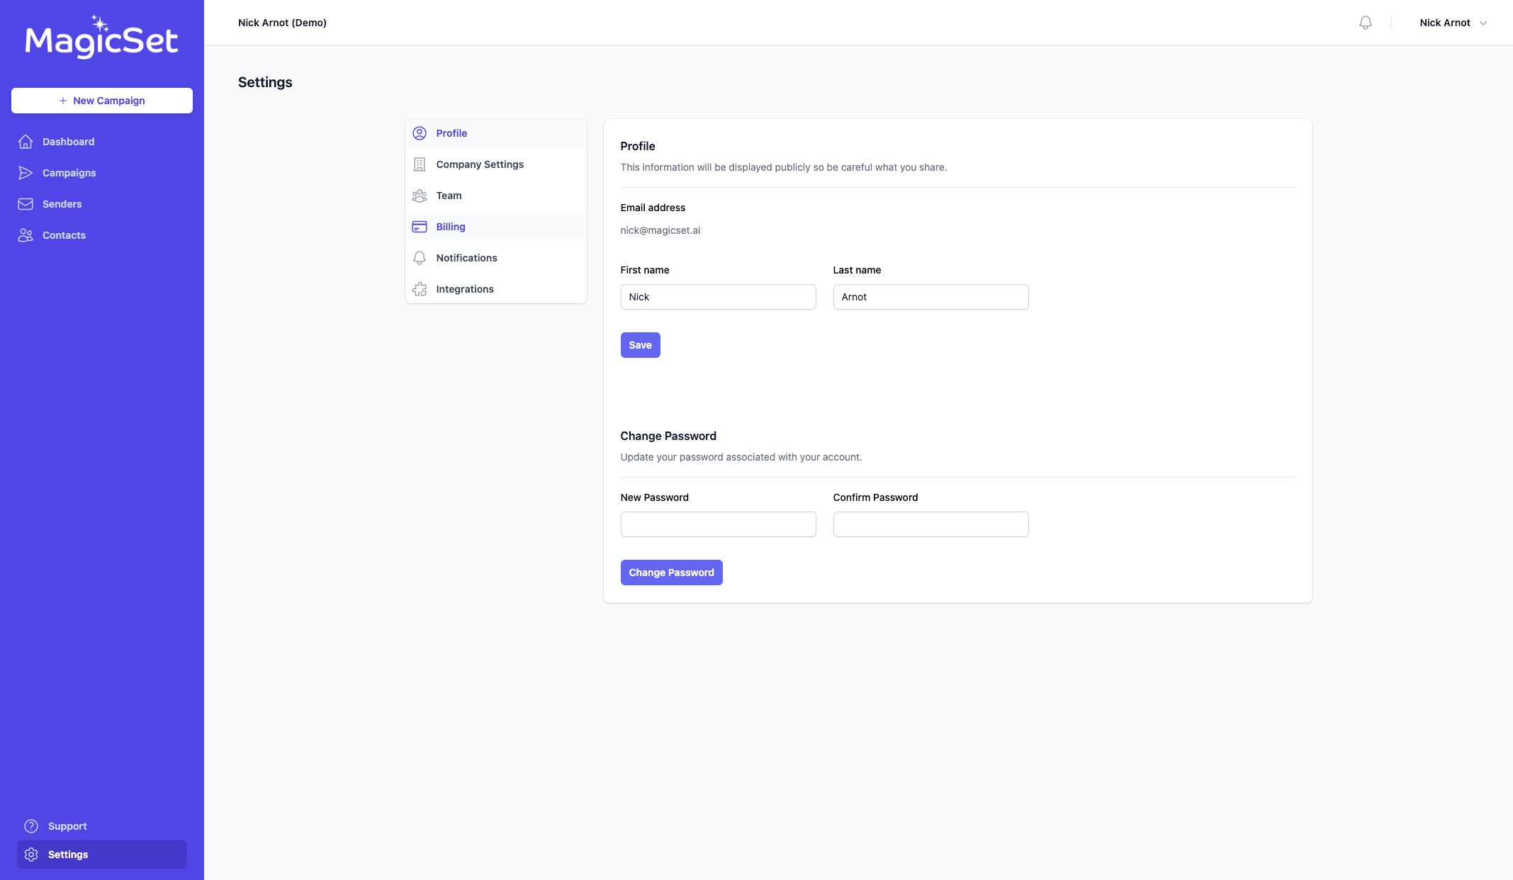Click the plus icon on New Campaign
The width and height of the screenshot is (1513, 880).
63,101
